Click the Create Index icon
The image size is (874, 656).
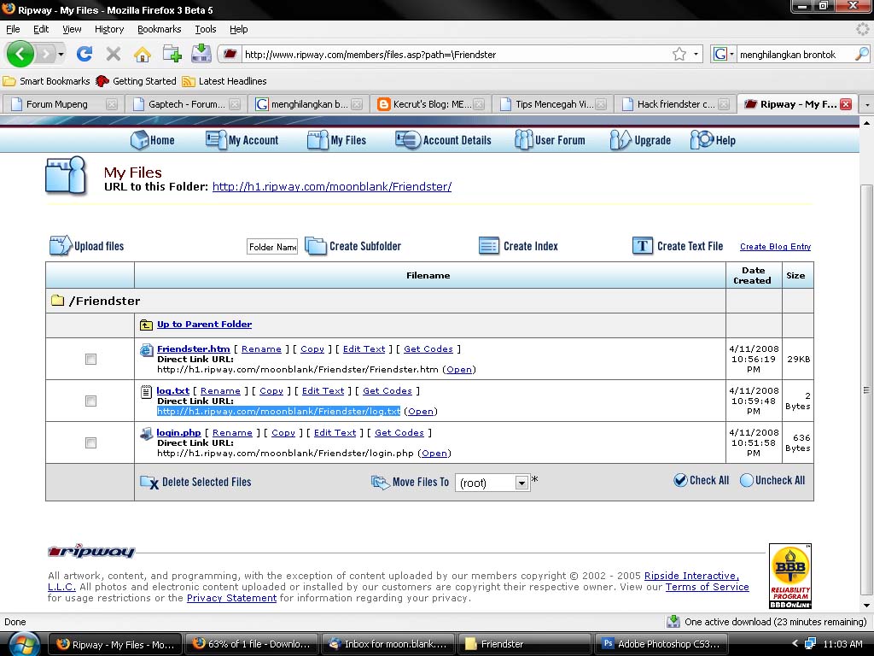pyautogui.click(x=489, y=245)
